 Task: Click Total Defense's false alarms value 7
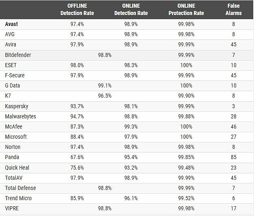pos(233,188)
